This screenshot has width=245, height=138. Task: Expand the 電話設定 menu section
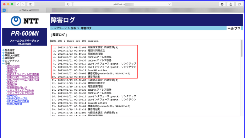[x=9, y=53]
